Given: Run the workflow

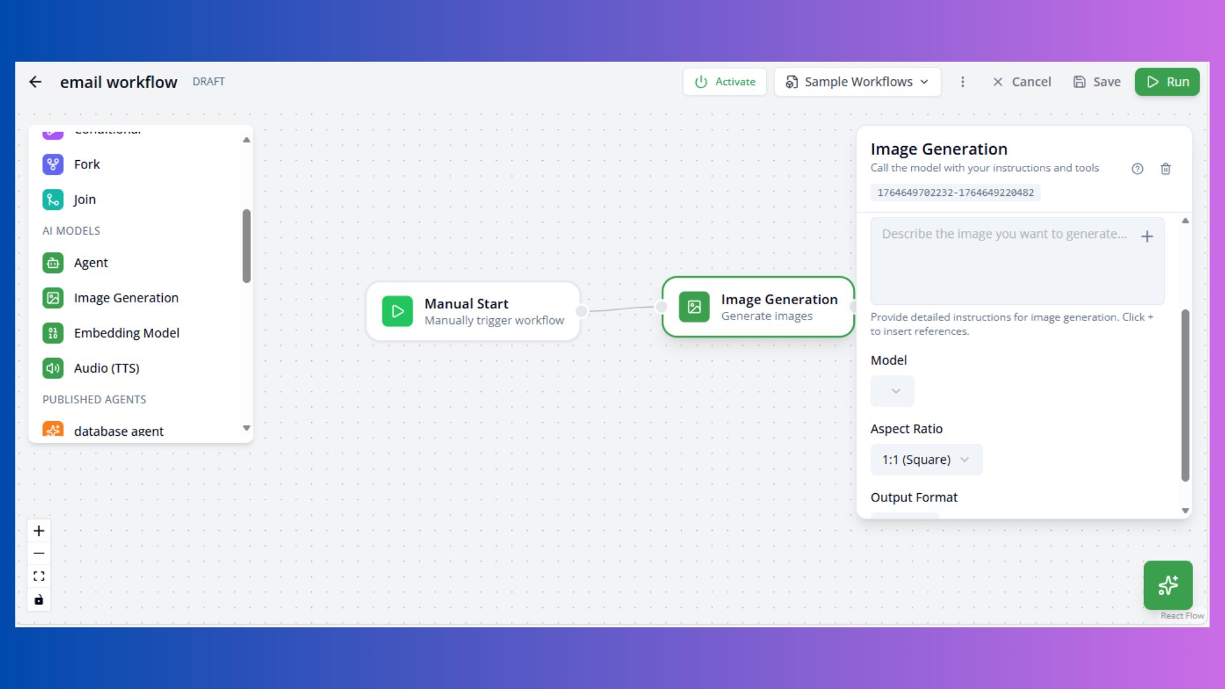Looking at the screenshot, I should pyautogui.click(x=1167, y=82).
